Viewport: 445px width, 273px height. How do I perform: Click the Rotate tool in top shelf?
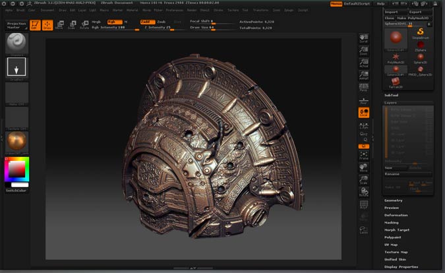(84, 25)
